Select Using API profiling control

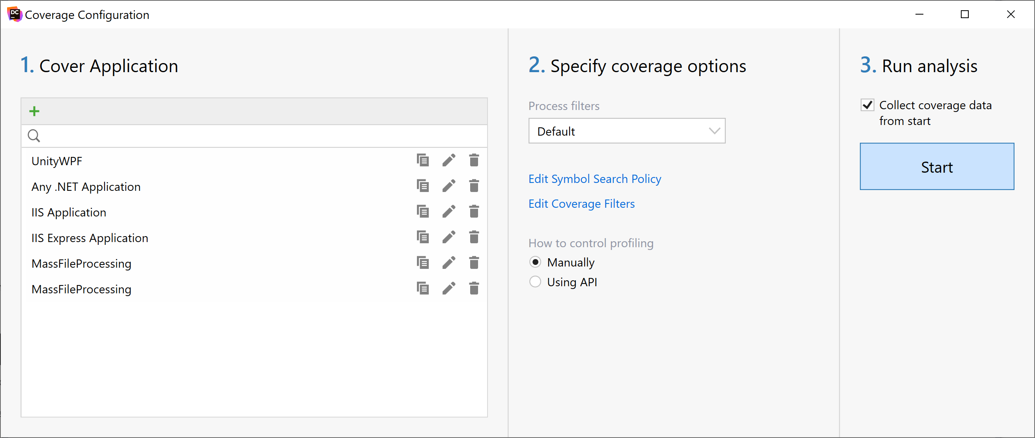(x=535, y=282)
